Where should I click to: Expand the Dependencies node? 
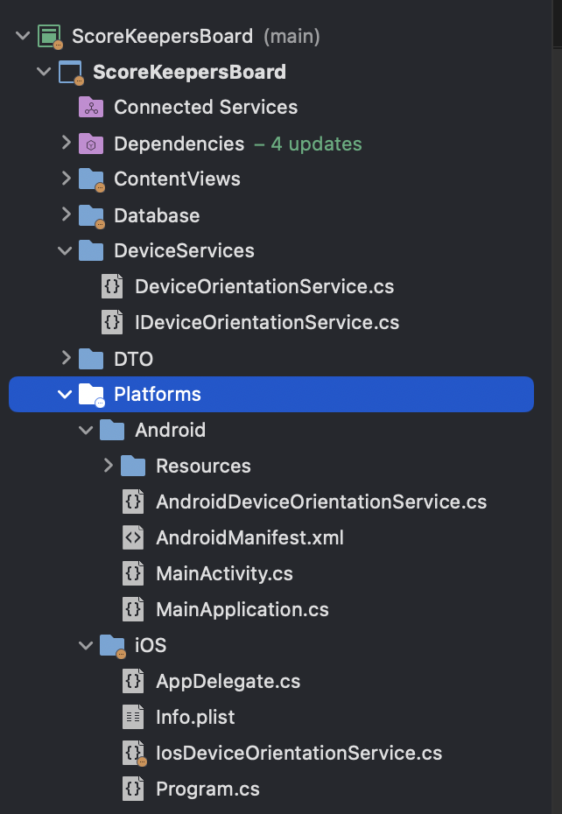(x=66, y=143)
